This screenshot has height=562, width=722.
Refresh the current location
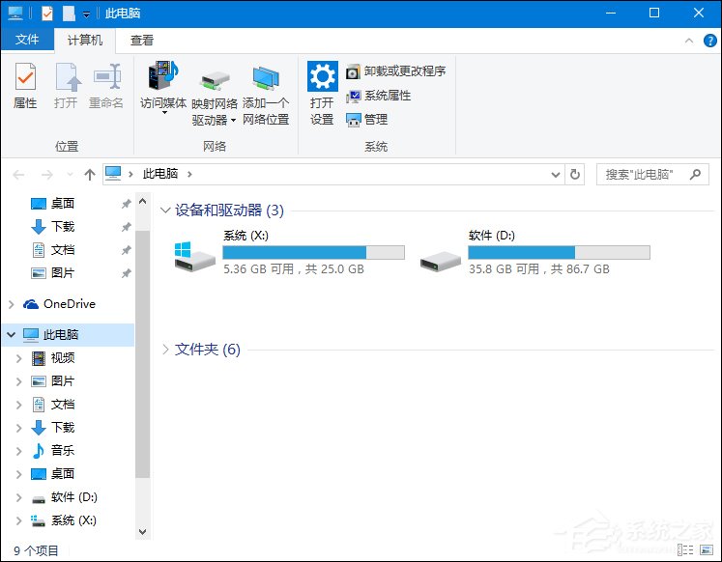(575, 175)
